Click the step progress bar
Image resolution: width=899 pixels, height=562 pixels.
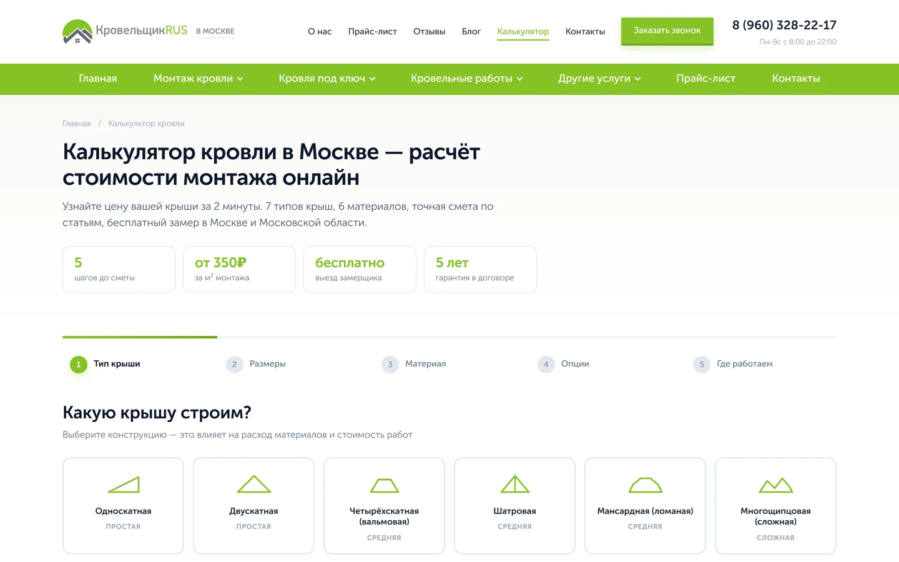tap(449, 337)
